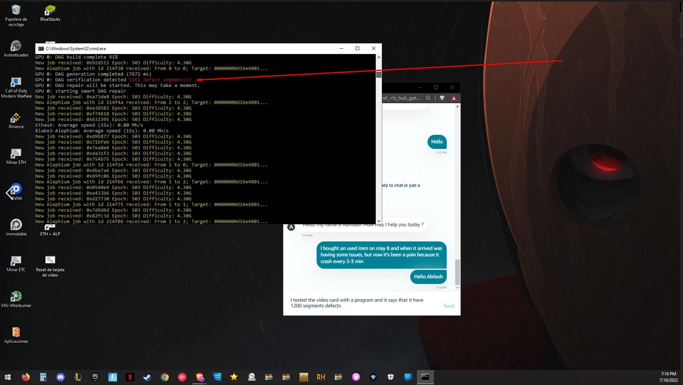Launch Steam from the taskbar
This screenshot has height=385, width=683.
pos(147,377)
